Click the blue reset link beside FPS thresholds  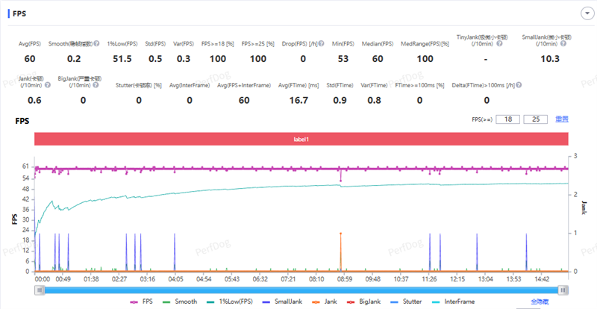click(561, 119)
